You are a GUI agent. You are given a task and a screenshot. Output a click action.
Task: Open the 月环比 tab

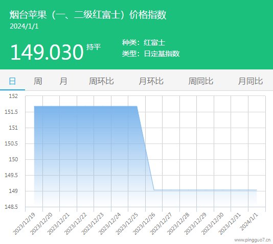coord(151,81)
